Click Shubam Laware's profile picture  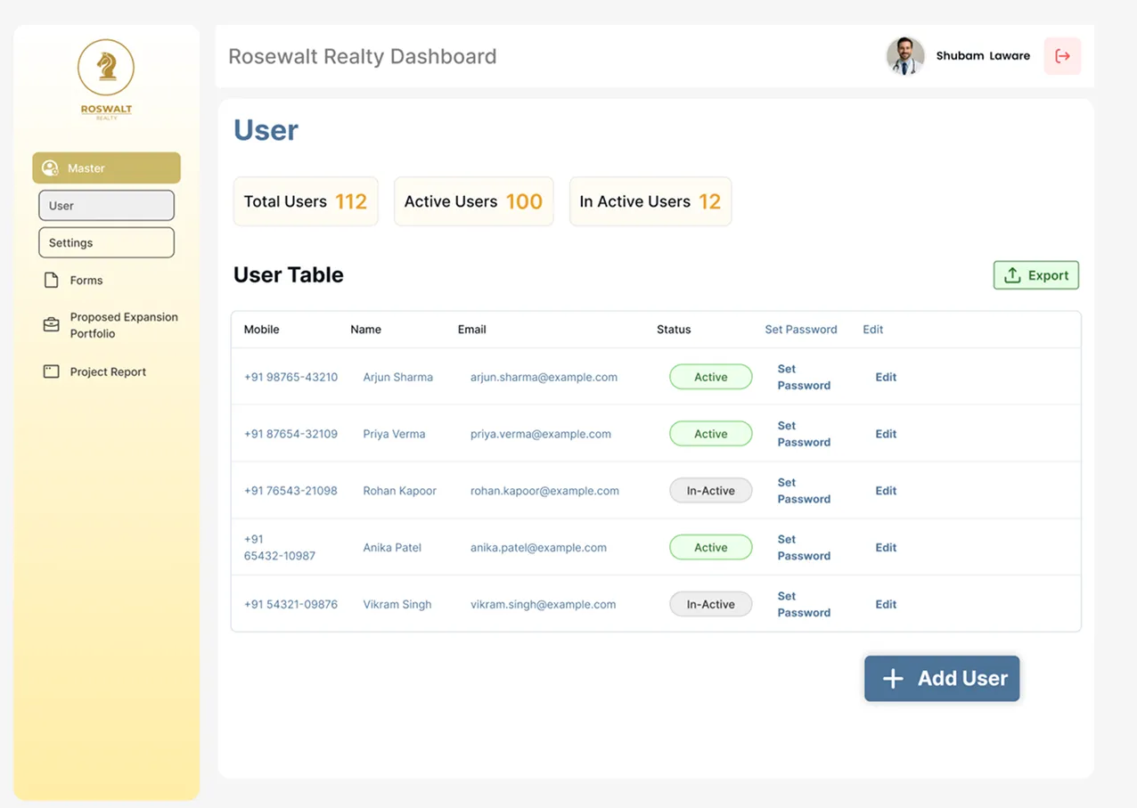[905, 55]
